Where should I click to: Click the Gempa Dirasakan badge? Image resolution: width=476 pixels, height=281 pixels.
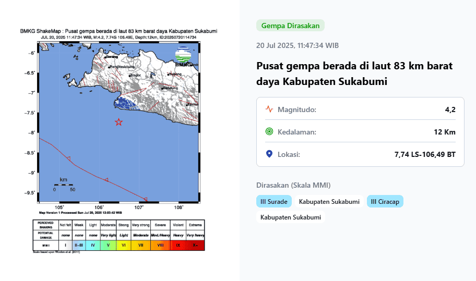[x=290, y=26]
